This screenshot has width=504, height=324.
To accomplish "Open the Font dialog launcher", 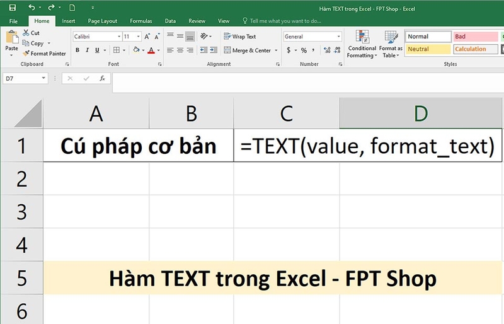I will coord(160,64).
